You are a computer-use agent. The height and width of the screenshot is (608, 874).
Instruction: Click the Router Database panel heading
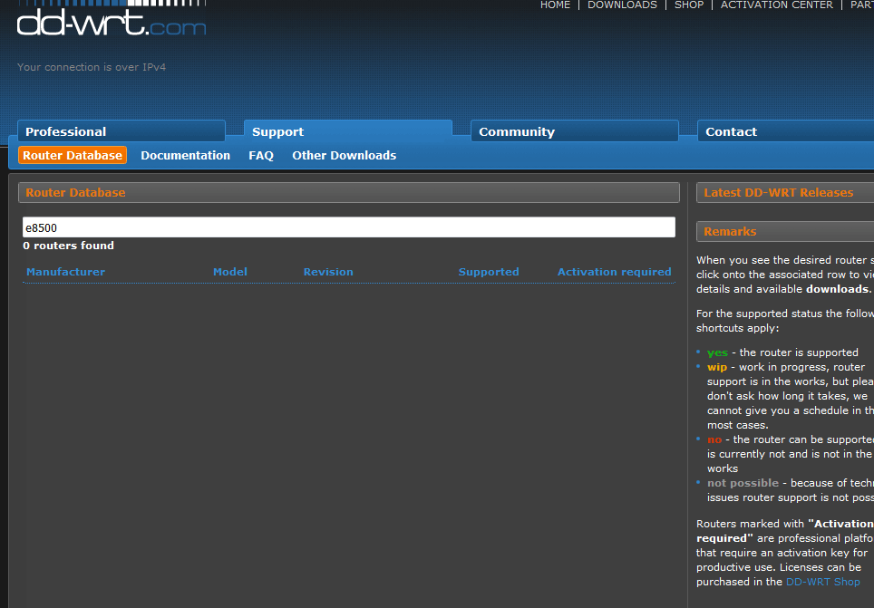coord(349,193)
